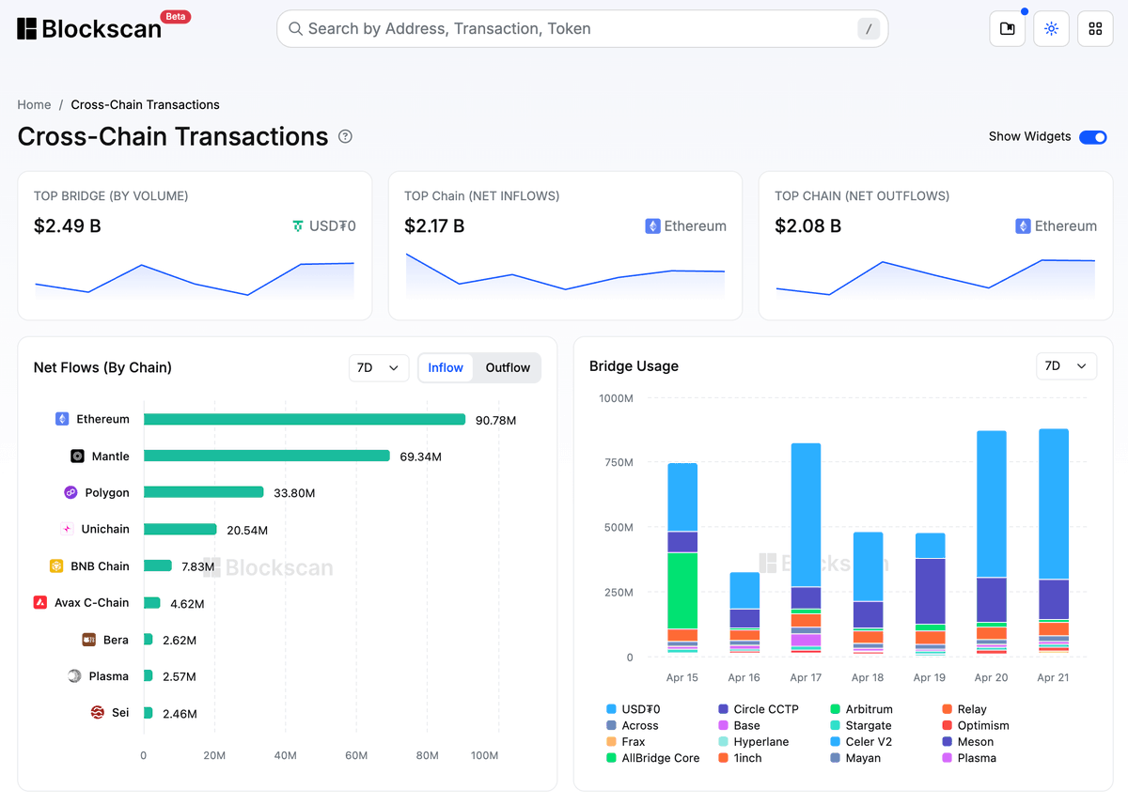Image resolution: width=1128 pixels, height=805 pixels.
Task: Toggle the Hyperlane legend entry
Action: [755, 741]
